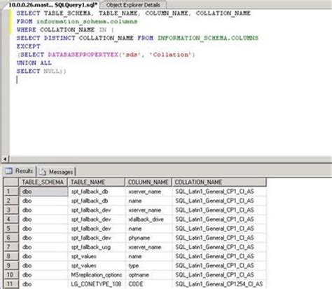The height and width of the screenshot is (289, 332).
Task: Click spt_fallback_db cell in row 1
Action: pyautogui.click(x=97, y=191)
